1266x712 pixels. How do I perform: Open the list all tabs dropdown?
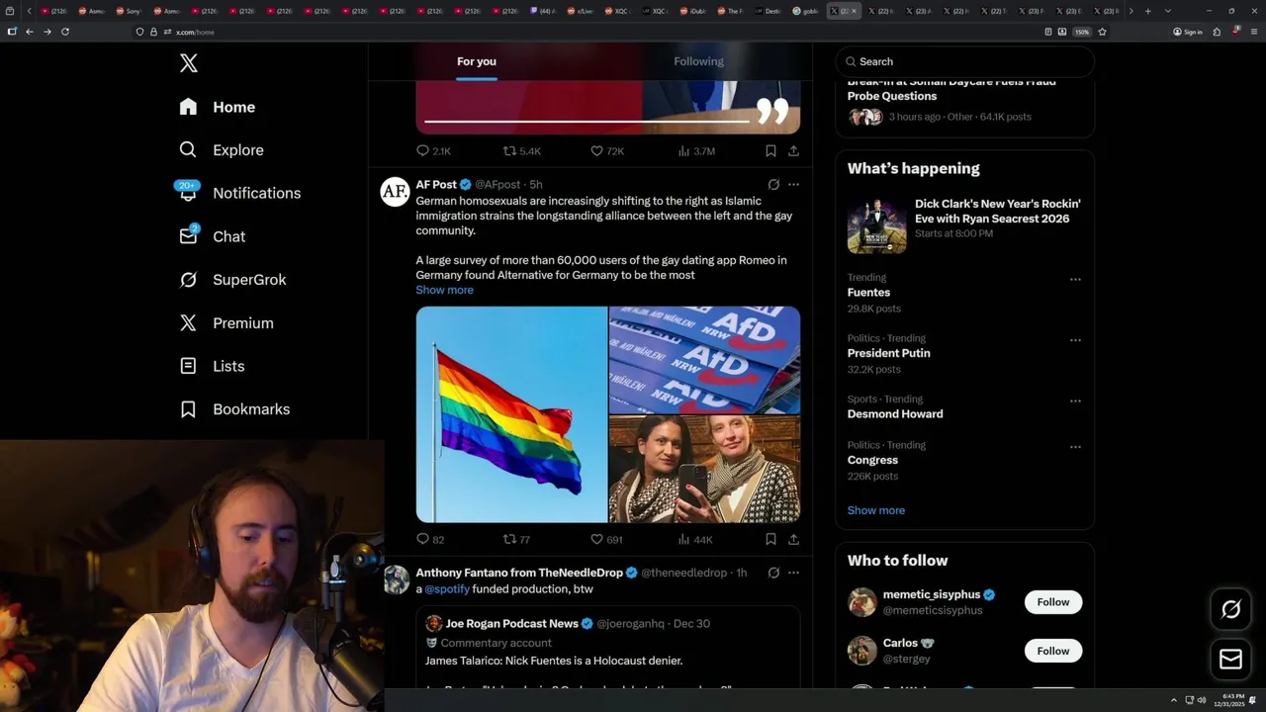[1168, 11]
